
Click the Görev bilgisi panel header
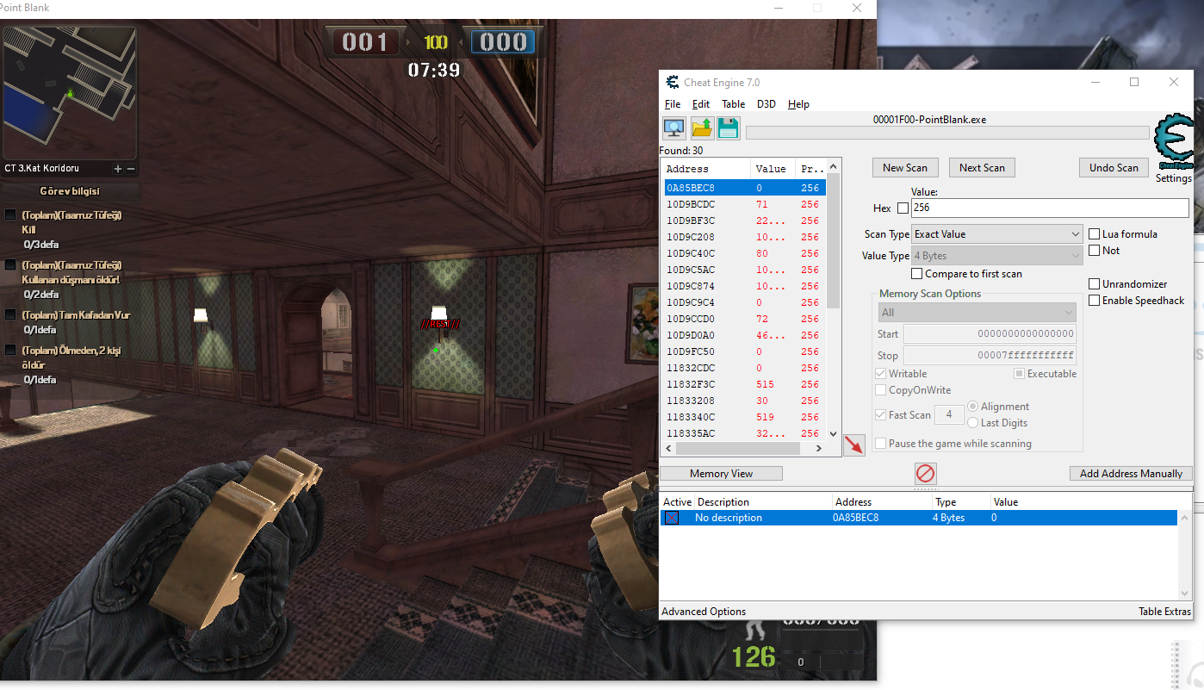click(70, 190)
